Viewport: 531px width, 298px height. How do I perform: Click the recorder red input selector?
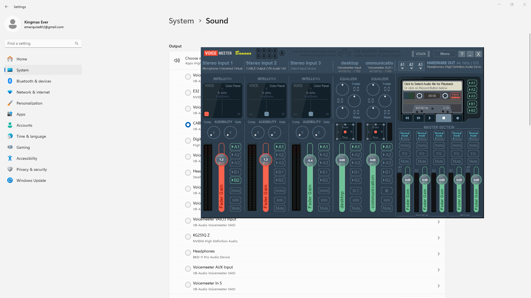tap(455, 96)
